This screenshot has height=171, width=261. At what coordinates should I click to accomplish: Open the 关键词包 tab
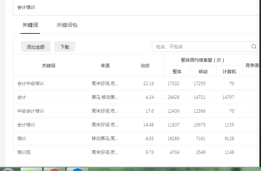[x=67, y=25]
